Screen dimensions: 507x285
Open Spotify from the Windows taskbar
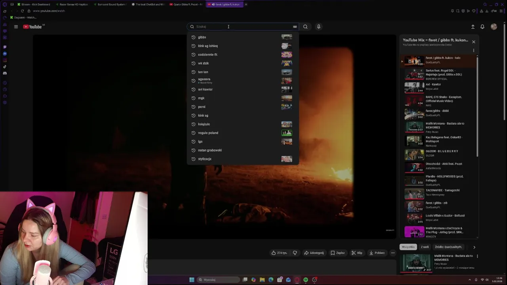click(x=306, y=280)
